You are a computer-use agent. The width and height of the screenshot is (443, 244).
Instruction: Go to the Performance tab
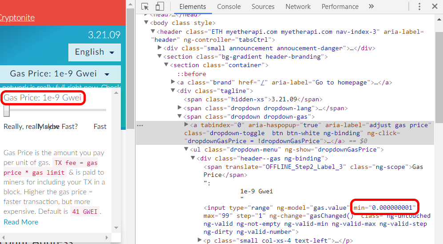tap(339, 7)
